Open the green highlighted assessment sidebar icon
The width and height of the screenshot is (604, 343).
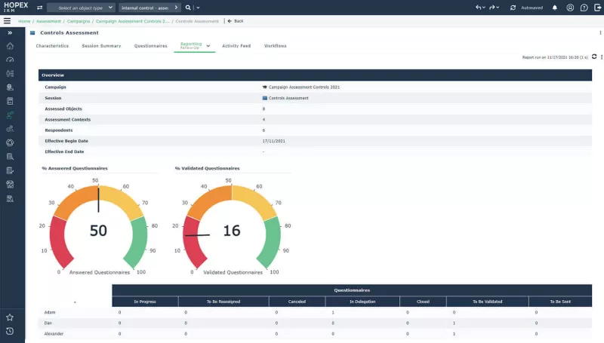tap(10, 115)
